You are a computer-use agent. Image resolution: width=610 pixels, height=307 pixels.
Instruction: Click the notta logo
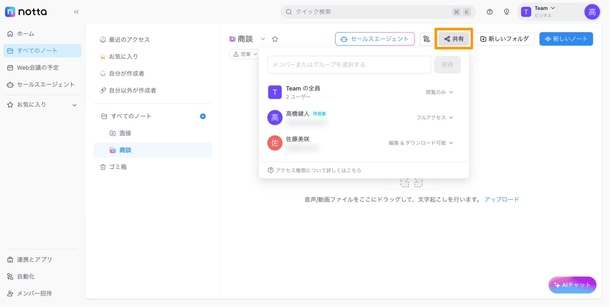click(x=26, y=12)
